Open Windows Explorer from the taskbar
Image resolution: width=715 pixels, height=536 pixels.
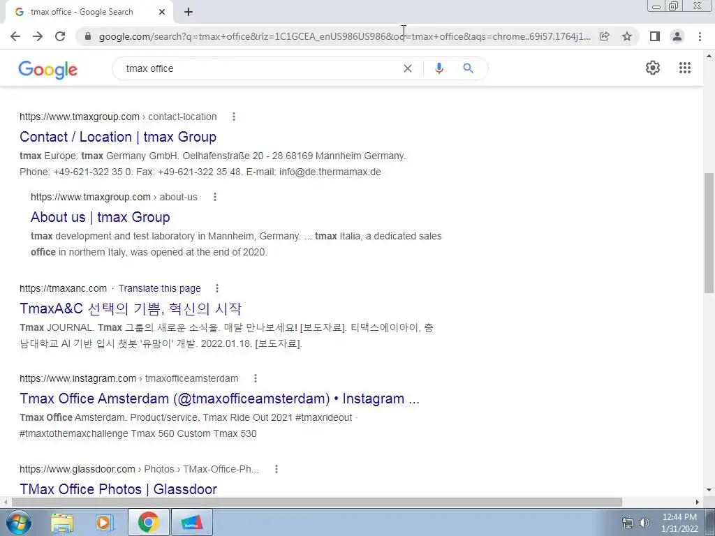(x=62, y=523)
